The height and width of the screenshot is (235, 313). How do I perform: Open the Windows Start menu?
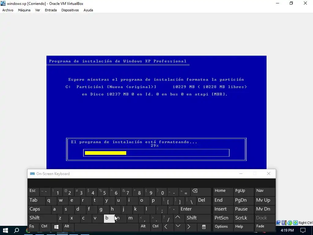tap(6, 230)
